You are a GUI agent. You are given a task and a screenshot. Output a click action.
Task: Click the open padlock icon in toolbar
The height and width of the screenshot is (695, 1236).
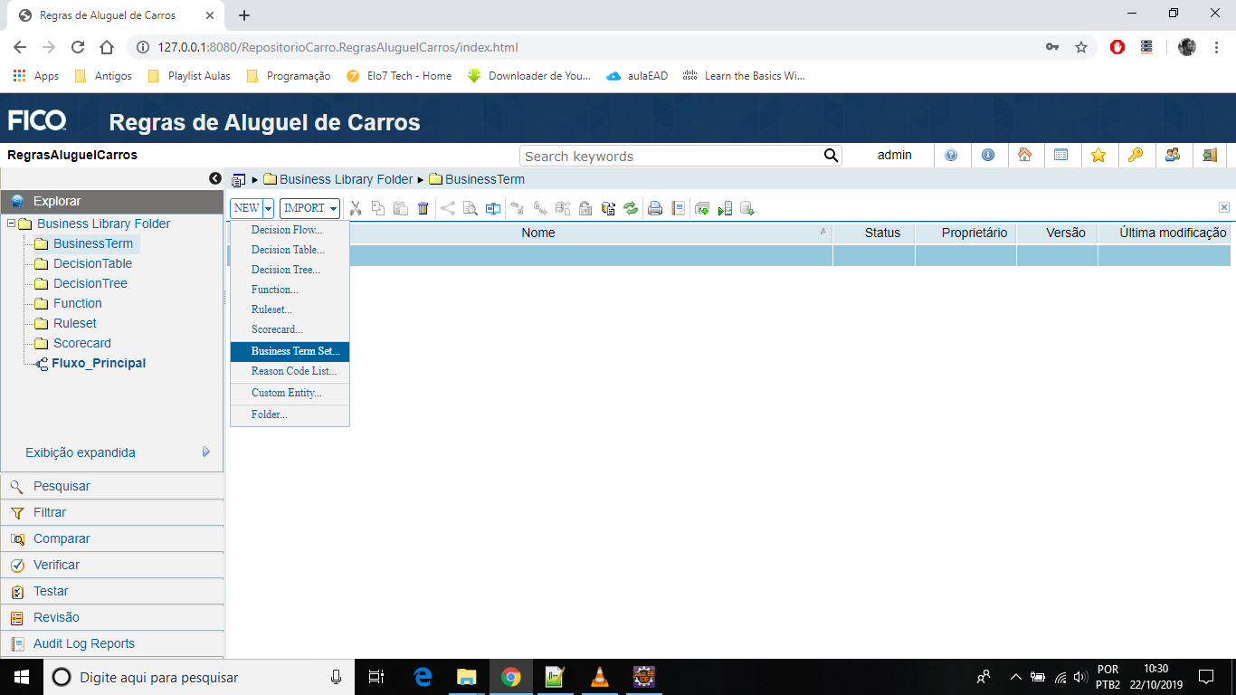[x=585, y=208]
